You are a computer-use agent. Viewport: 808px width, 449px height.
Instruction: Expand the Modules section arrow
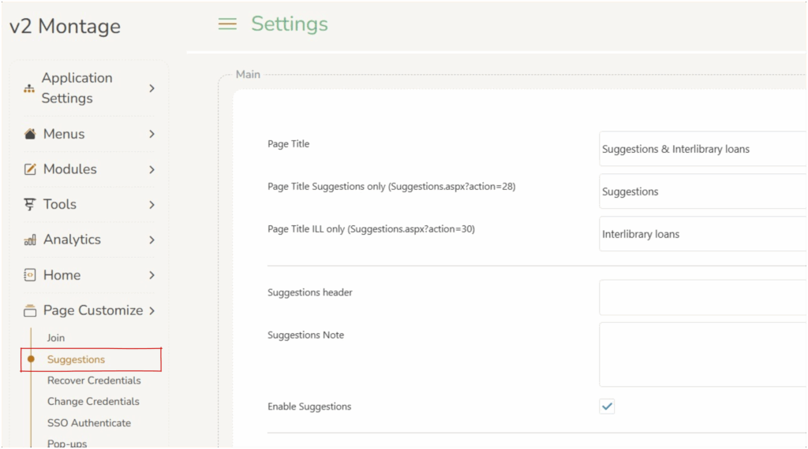[x=151, y=169]
